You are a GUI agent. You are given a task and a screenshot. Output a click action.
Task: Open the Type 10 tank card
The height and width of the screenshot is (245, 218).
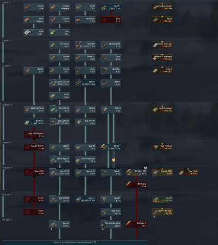59,225
